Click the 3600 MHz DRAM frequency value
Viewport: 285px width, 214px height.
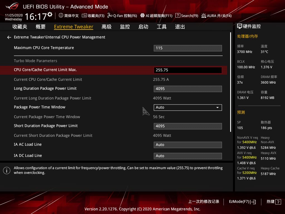point(268,82)
